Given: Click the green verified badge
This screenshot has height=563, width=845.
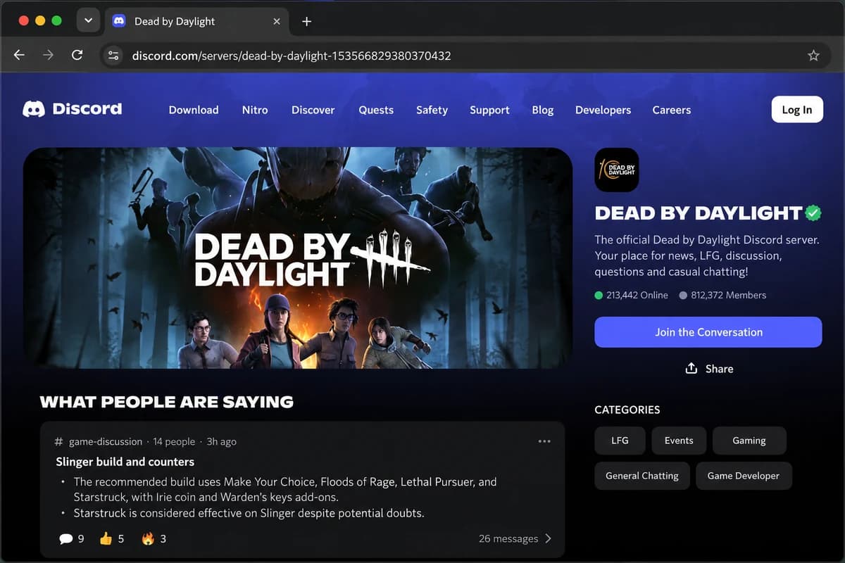Looking at the screenshot, I should [x=813, y=212].
